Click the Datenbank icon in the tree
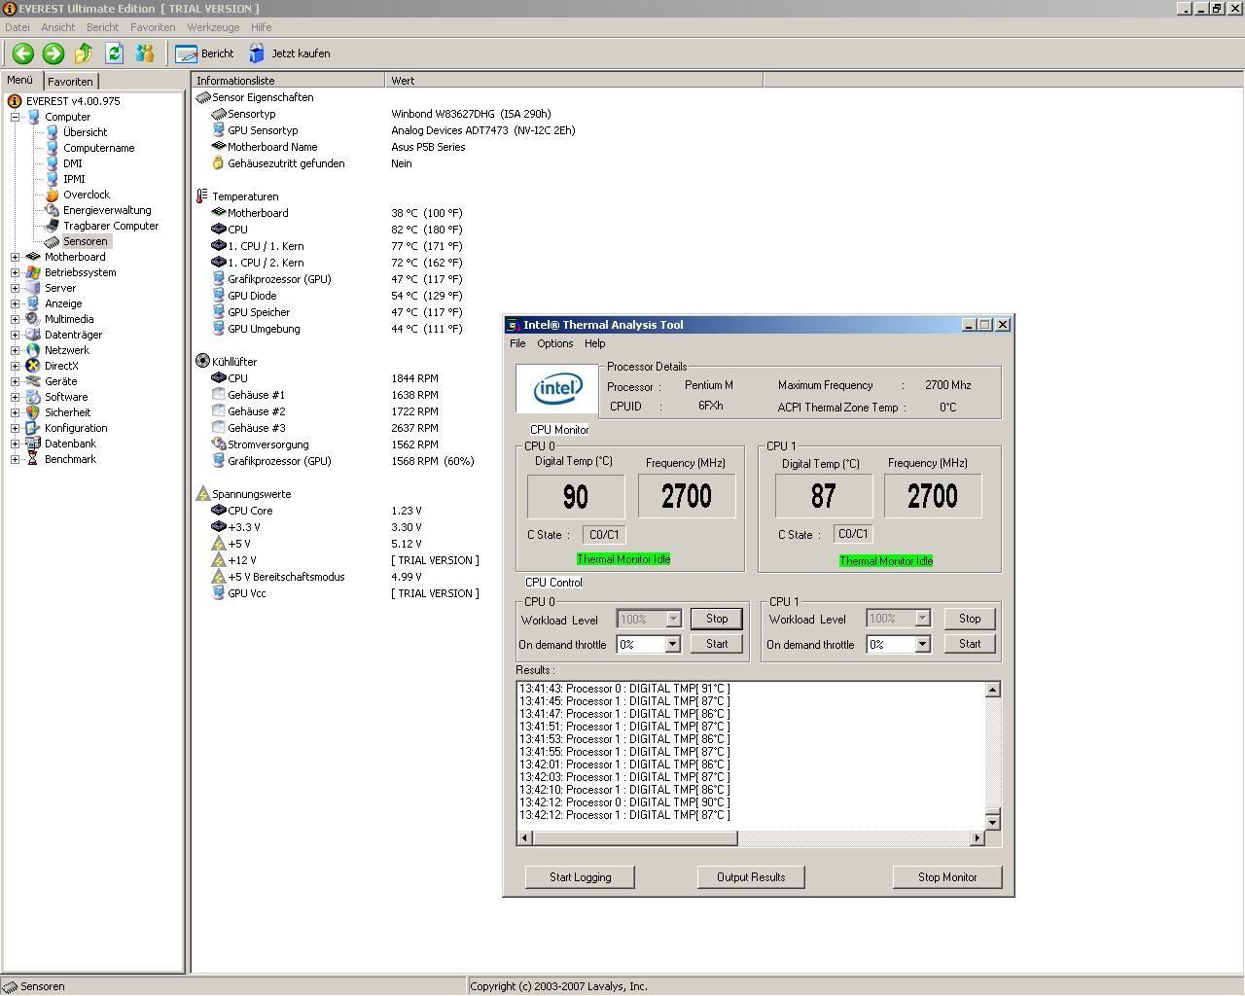 pyautogui.click(x=33, y=444)
